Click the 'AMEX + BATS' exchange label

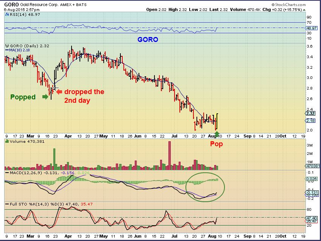[x=73, y=5]
